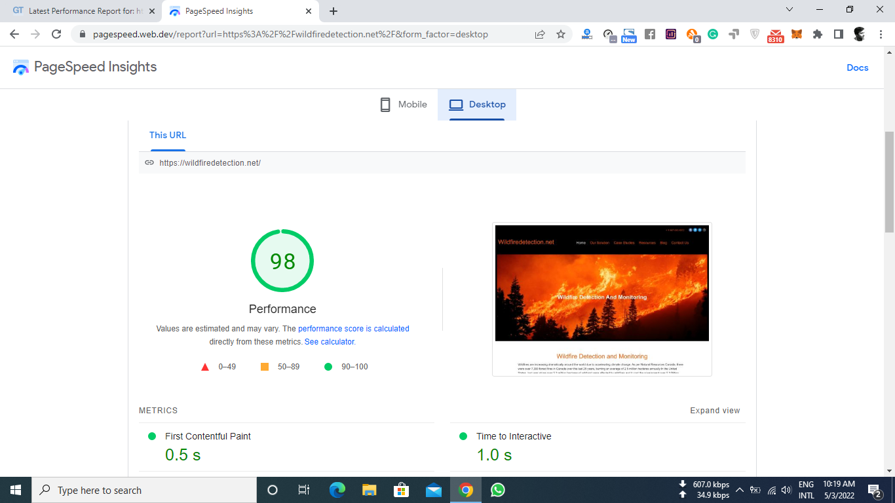Switch to the Mobile report tab

(404, 105)
